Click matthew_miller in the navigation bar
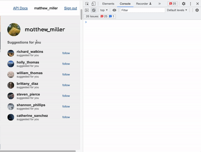 coord(46,8)
